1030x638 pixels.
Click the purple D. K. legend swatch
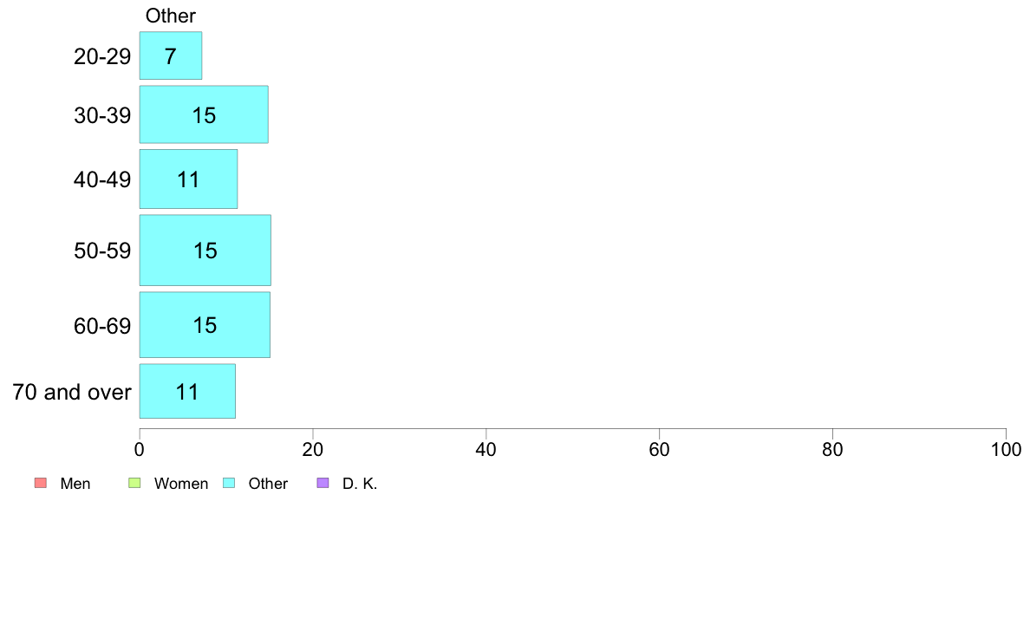tap(323, 483)
